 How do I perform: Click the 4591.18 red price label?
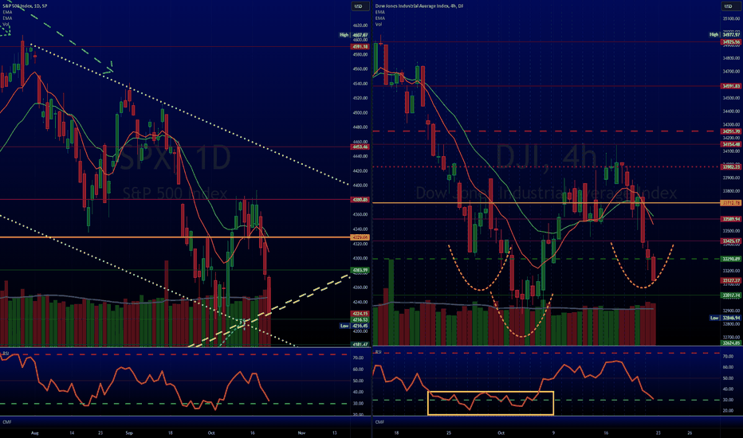click(360, 46)
